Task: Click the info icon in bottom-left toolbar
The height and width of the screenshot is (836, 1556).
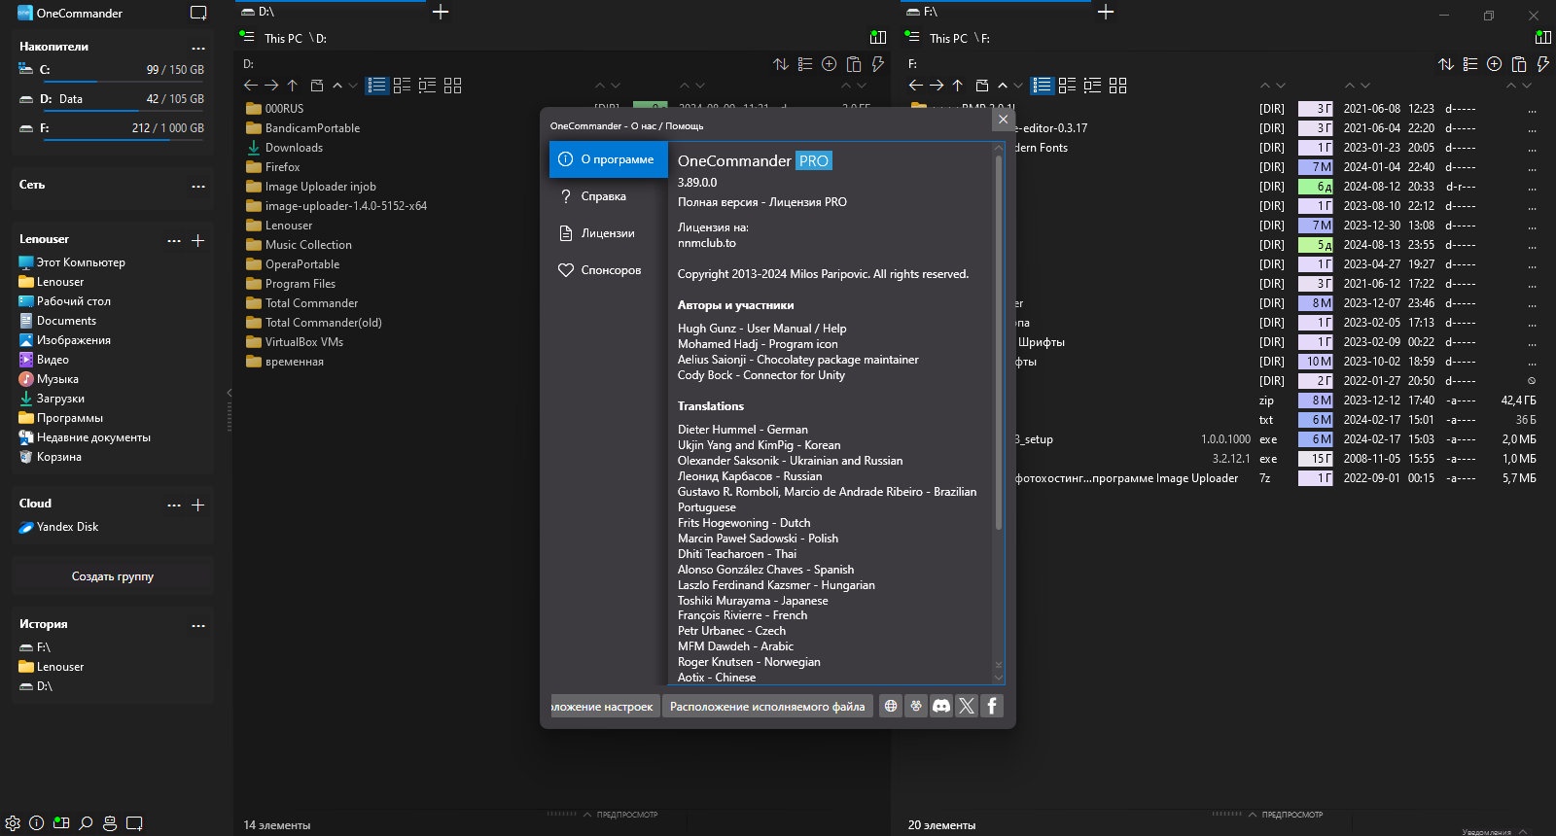Action: point(37,822)
